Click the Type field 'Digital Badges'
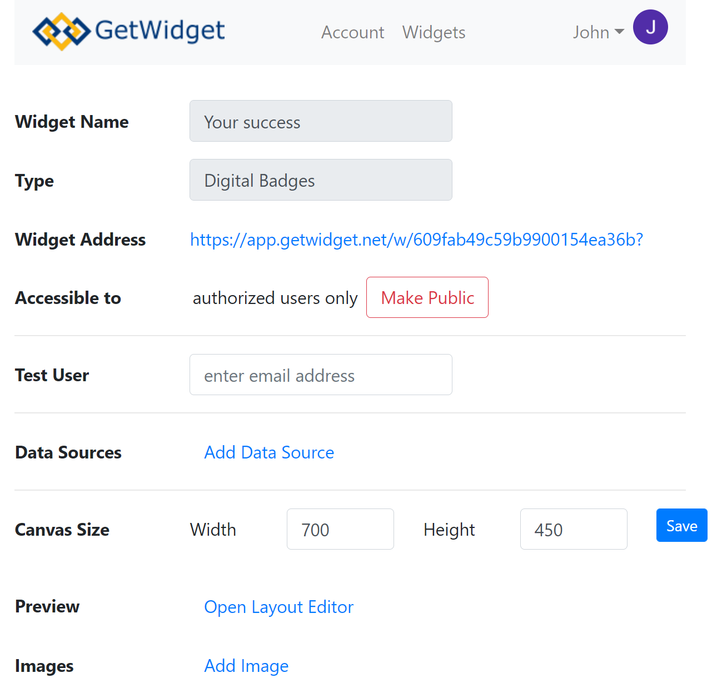 [x=321, y=180]
